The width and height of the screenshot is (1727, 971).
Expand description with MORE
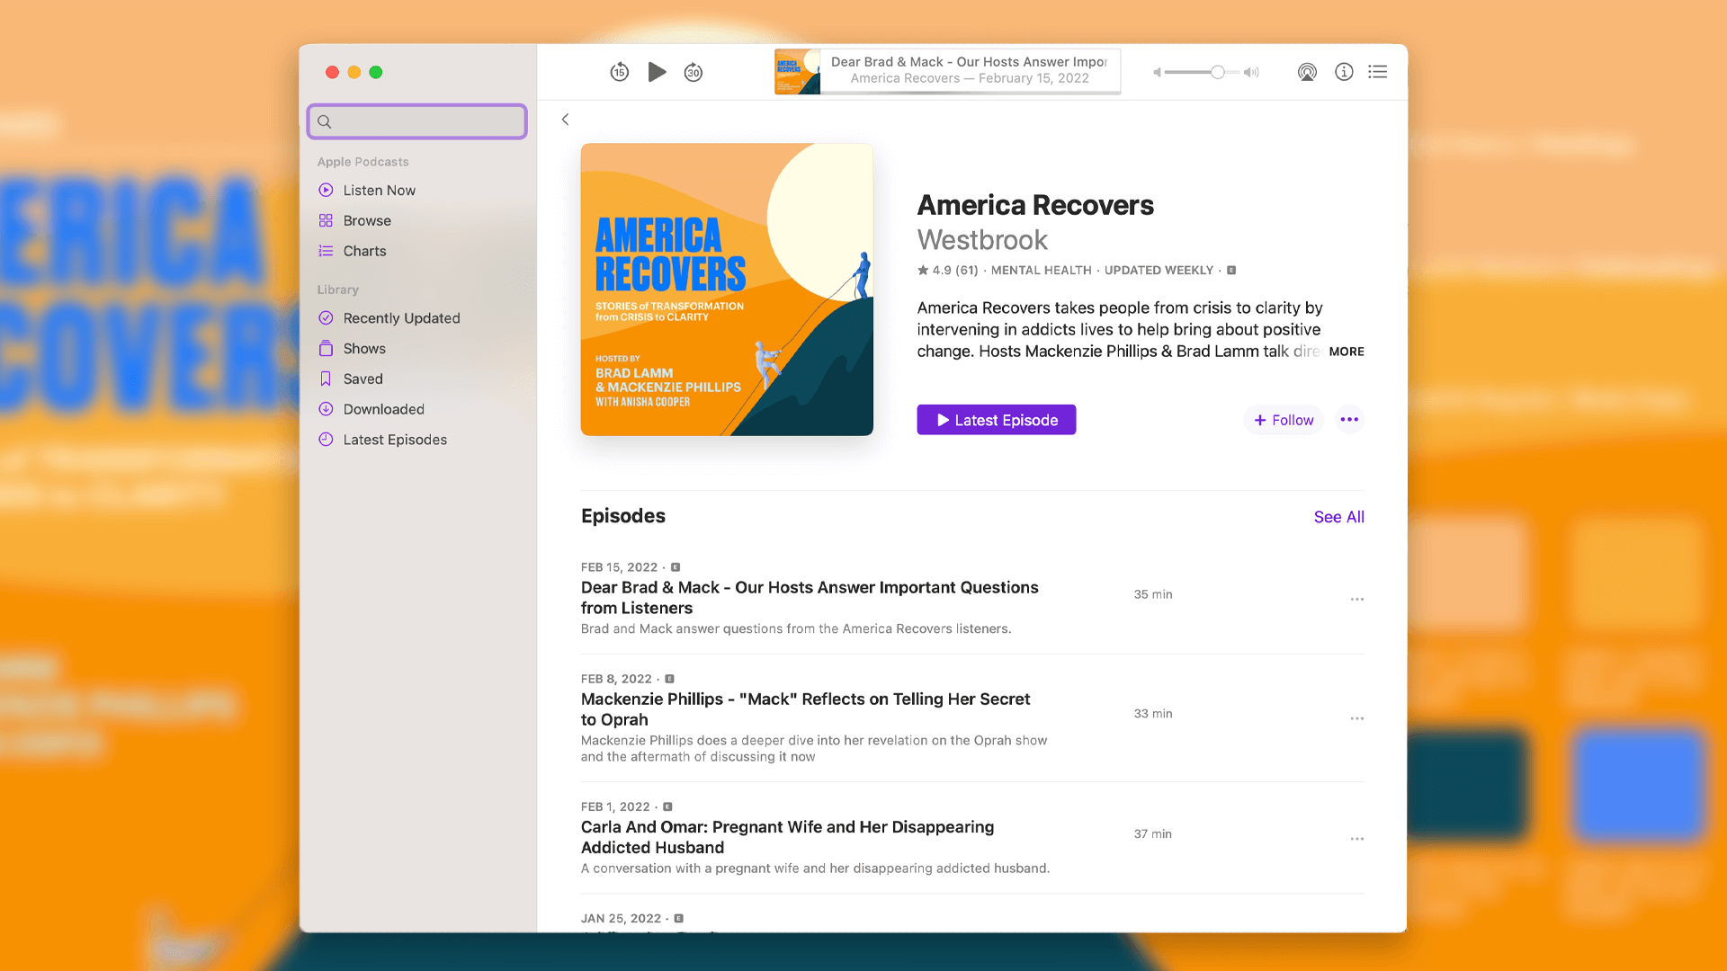[1346, 352]
